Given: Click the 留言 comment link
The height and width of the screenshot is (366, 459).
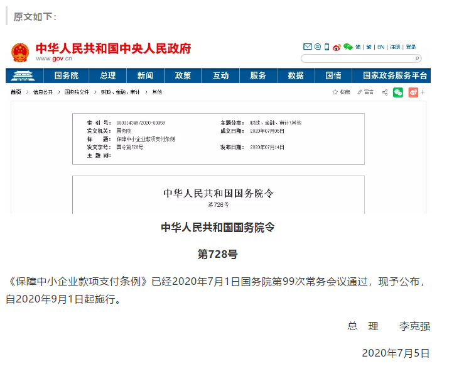Looking at the screenshot, I should 369,92.
